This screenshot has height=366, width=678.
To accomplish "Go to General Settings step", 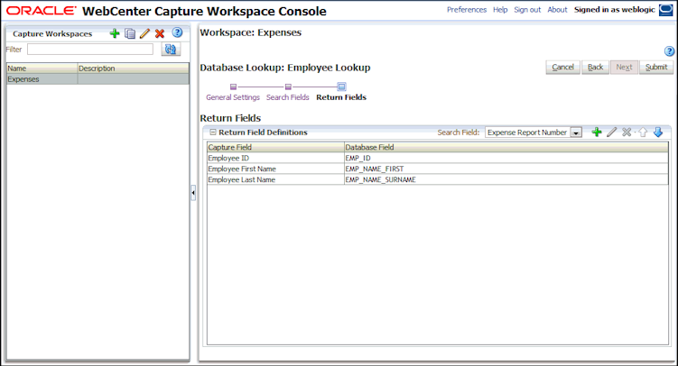I will pyautogui.click(x=233, y=97).
